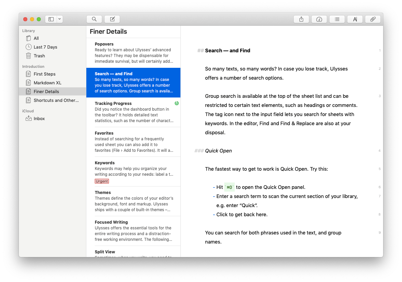Open the Popovers sheet
Viewport: 402px width, 282px height.
[133, 53]
